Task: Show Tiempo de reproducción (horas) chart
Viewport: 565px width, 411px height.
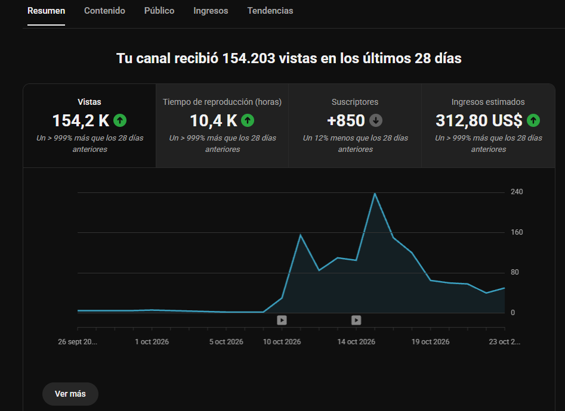Action: click(x=223, y=126)
